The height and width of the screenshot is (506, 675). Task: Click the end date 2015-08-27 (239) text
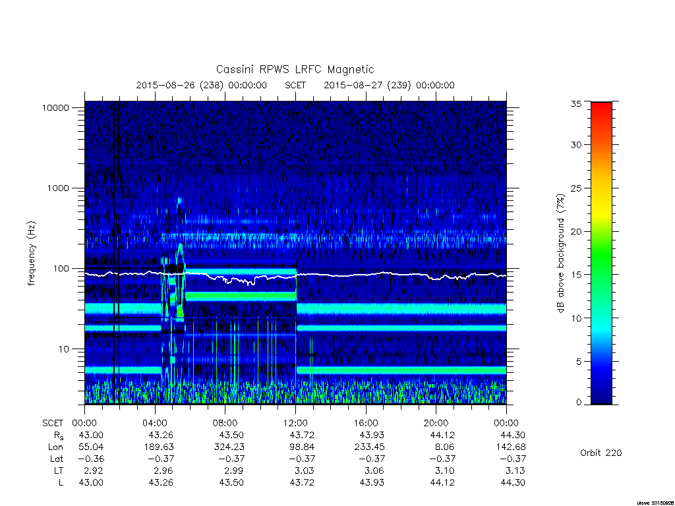point(367,85)
